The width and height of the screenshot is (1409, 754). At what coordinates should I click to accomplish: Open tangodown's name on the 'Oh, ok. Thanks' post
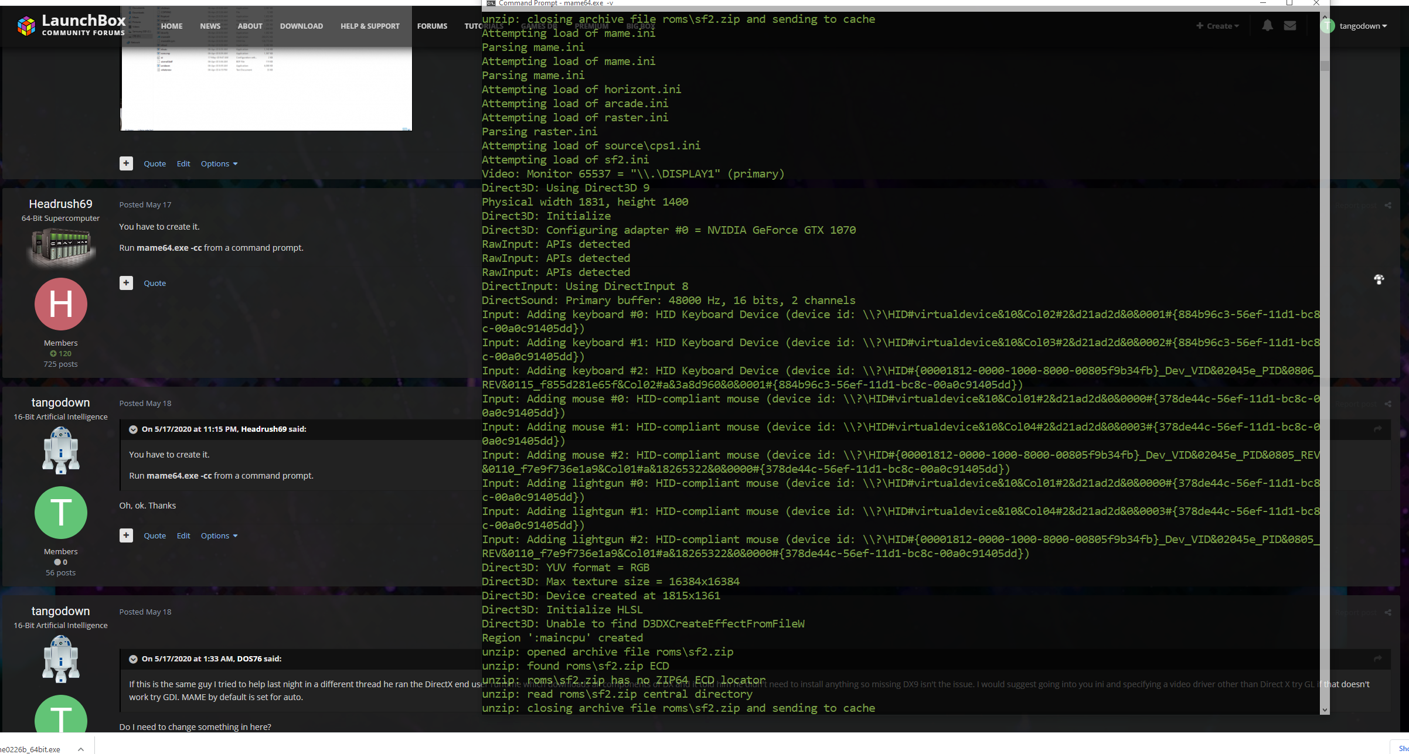(x=60, y=402)
